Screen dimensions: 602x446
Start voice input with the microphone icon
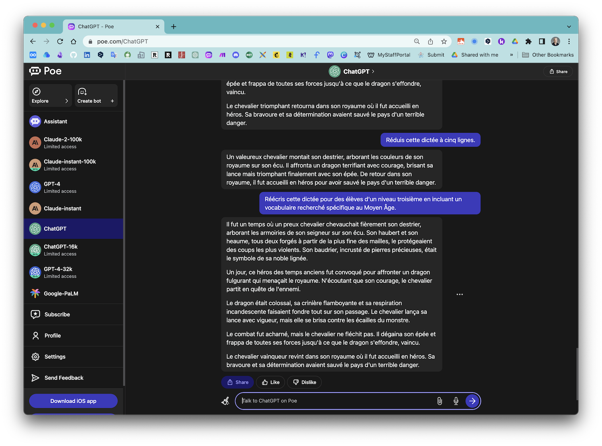(456, 401)
